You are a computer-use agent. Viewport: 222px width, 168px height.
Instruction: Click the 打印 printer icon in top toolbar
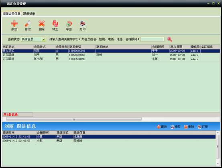point(82,24)
